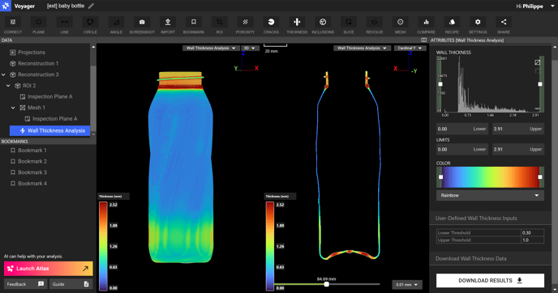Open the Guide button
Viewport: 558px width, 293px height.
pos(71,284)
